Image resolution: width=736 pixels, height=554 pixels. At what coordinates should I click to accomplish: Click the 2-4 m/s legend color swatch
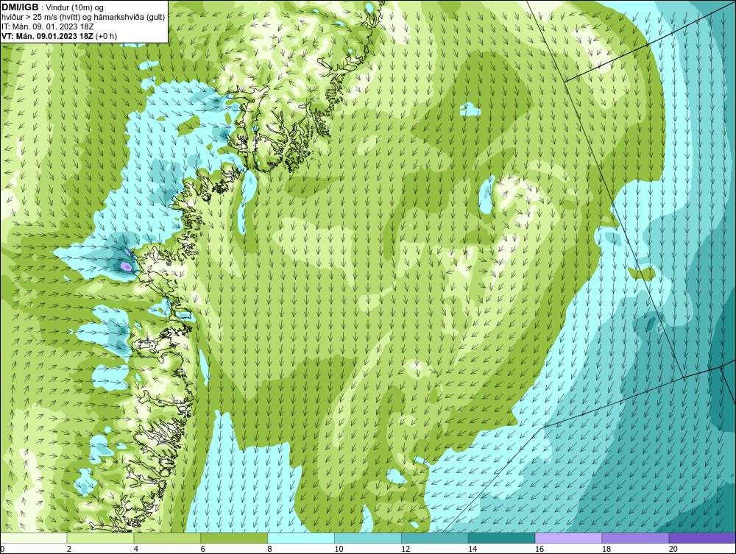(100, 538)
